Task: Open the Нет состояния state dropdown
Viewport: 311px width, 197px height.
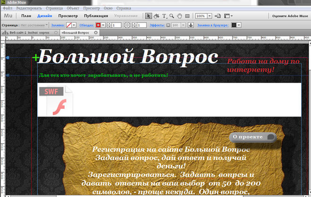Action: tap(34, 25)
